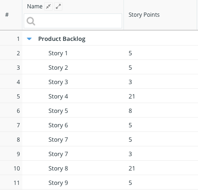Viewport: 198px width, 190px height.
Task: Click the collapse all icon next to Name
Action: (48, 7)
